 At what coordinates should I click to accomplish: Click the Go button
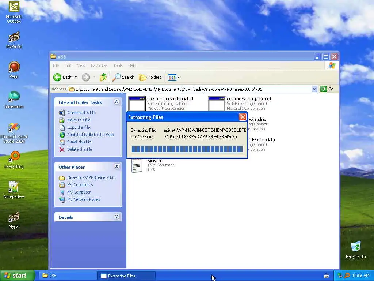click(327, 89)
